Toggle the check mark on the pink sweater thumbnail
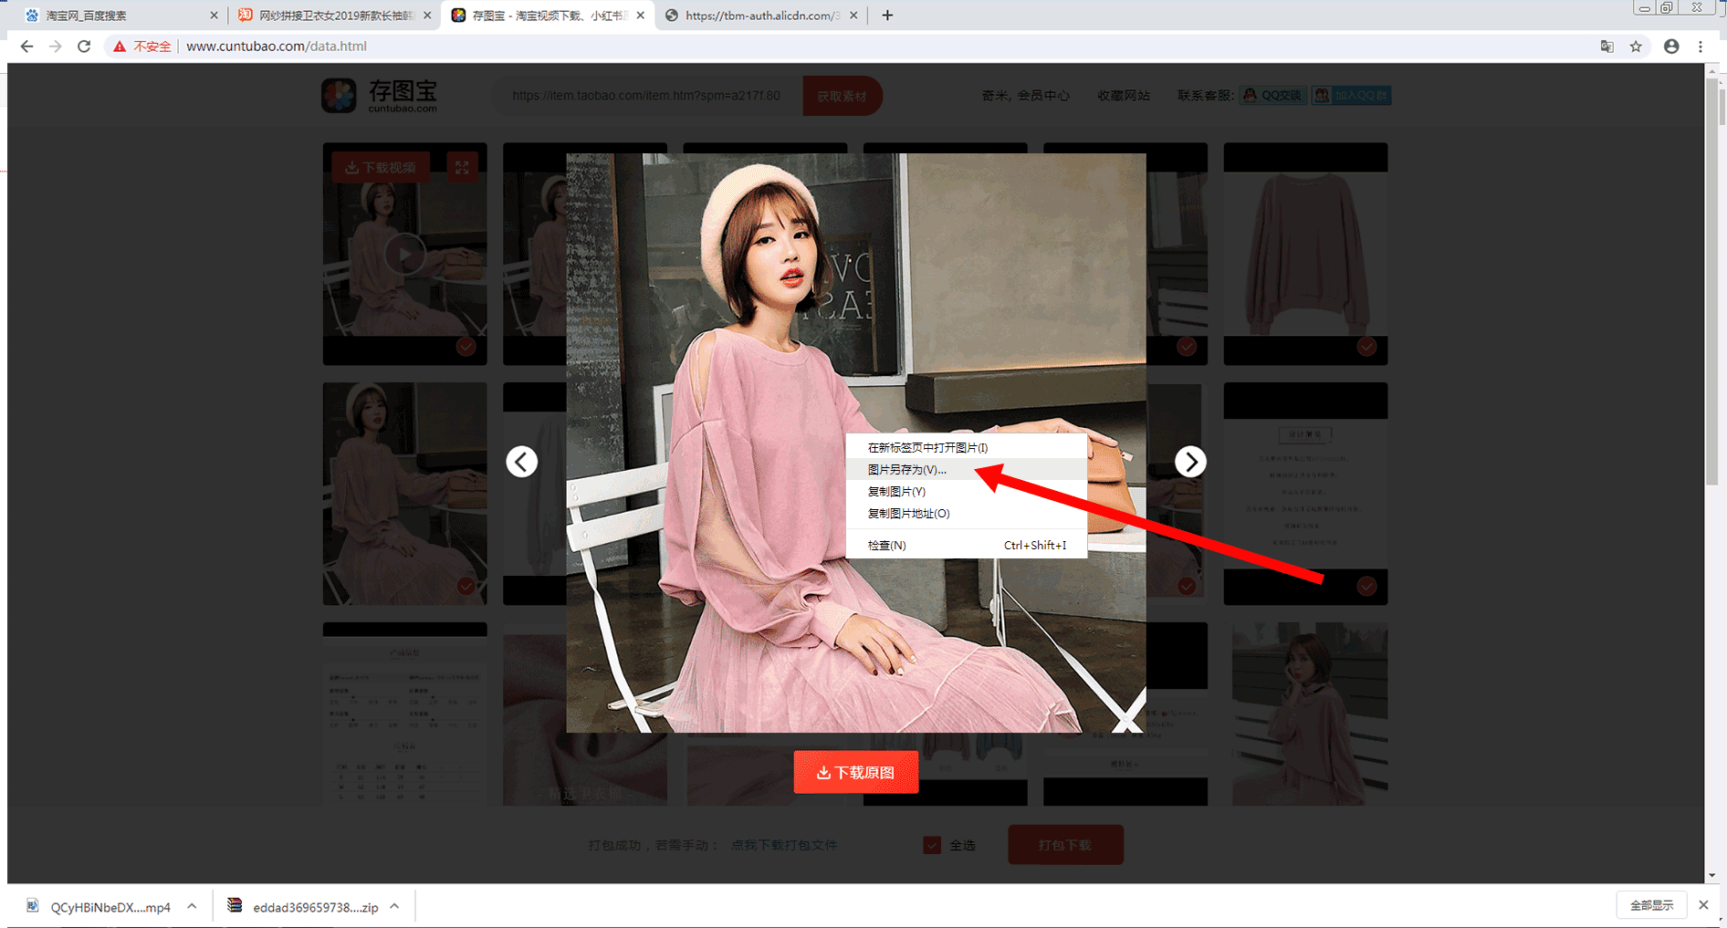 click(x=1366, y=347)
